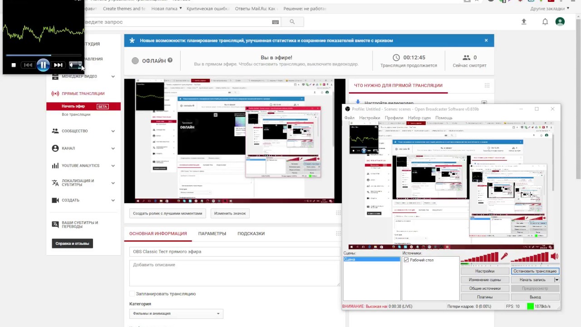581x327 pixels.
Task: Open the Начать запись dropdown arrow in OBS
Action: [557, 280]
